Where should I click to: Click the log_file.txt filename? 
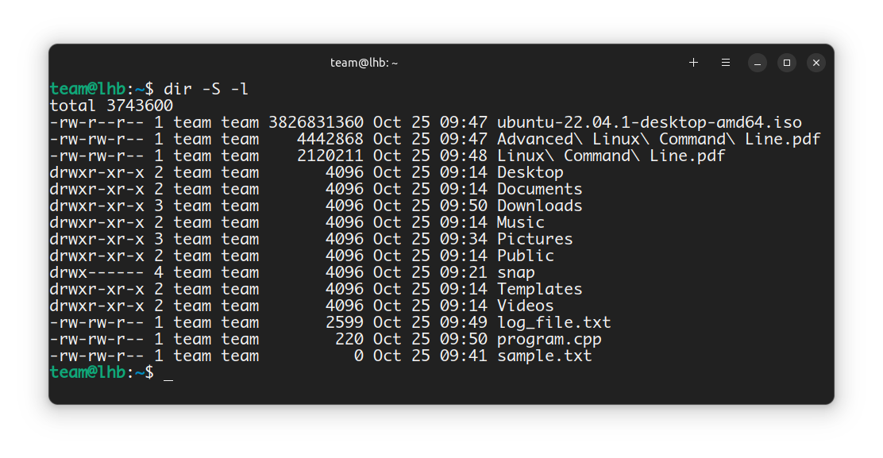(x=553, y=323)
